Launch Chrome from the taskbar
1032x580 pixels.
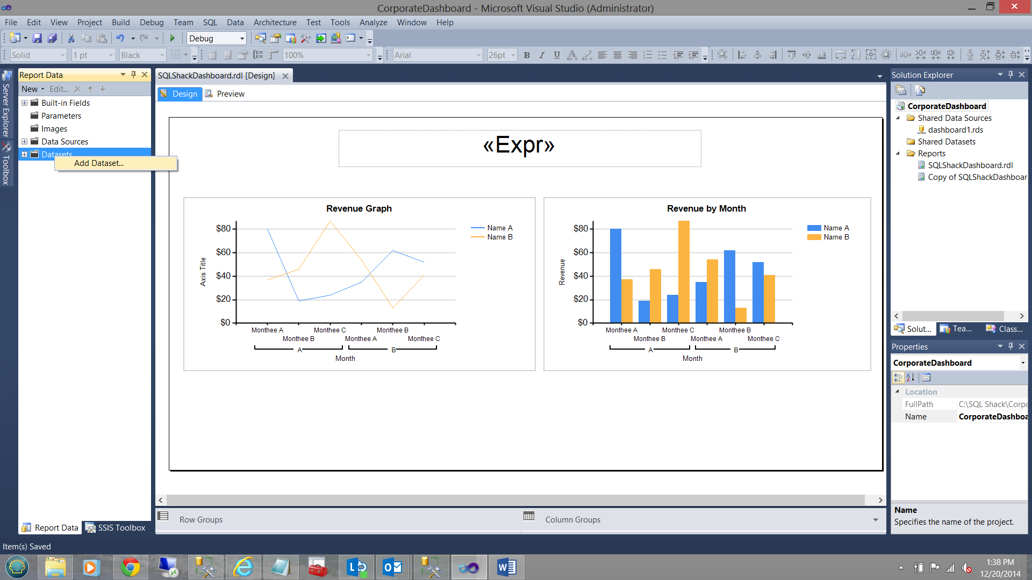click(x=130, y=567)
